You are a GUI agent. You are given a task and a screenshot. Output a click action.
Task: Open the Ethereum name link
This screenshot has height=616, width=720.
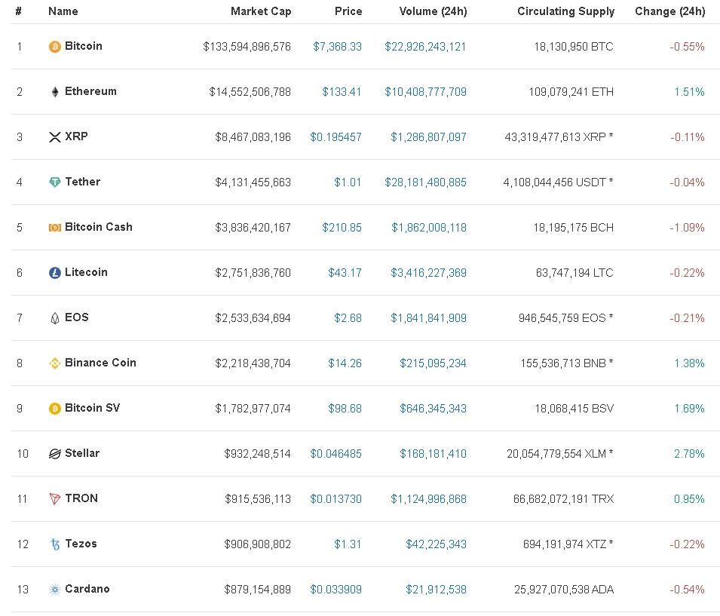click(x=90, y=91)
